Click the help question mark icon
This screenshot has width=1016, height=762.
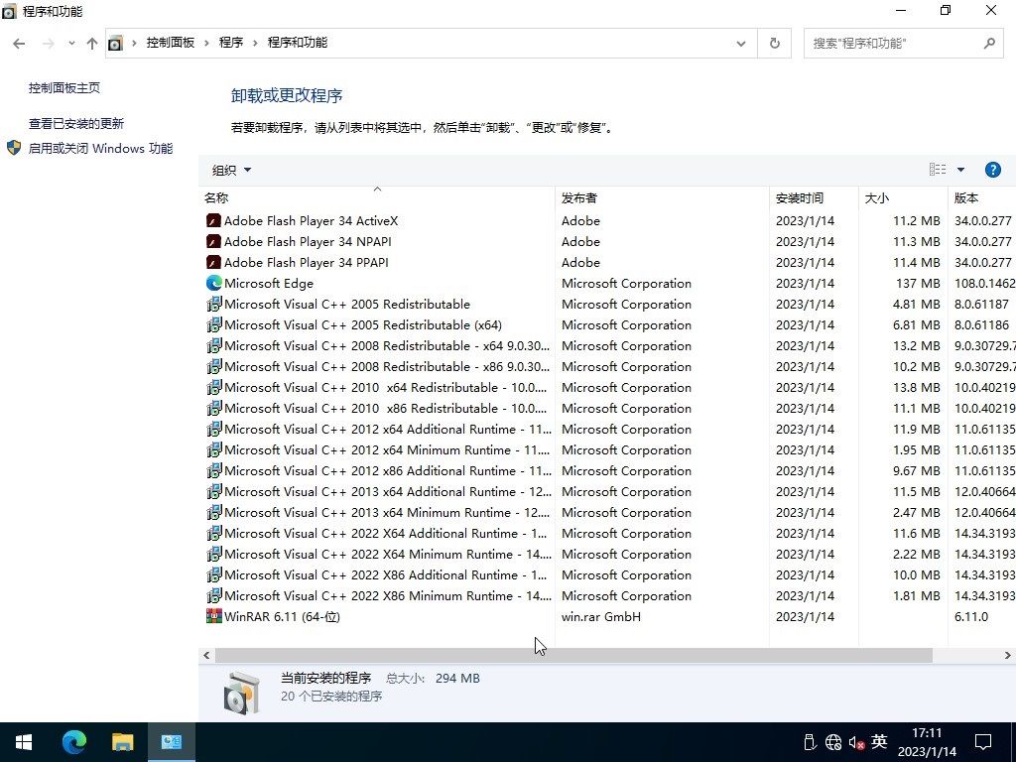point(992,170)
